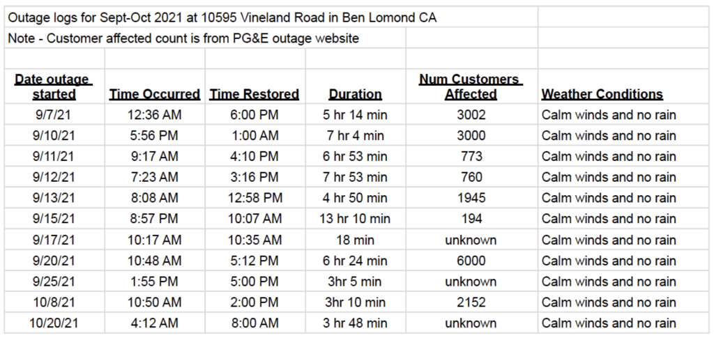Image resolution: width=714 pixels, height=338 pixels.
Task: Select the spreadsheet title cell about outage logs
Action: (271, 17)
